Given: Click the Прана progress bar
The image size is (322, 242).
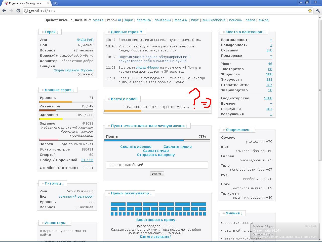Looking at the screenshot, I should coord(157,140).
